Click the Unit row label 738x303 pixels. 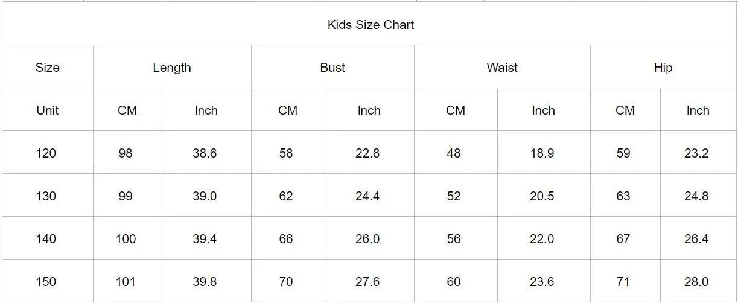point(47,110)
